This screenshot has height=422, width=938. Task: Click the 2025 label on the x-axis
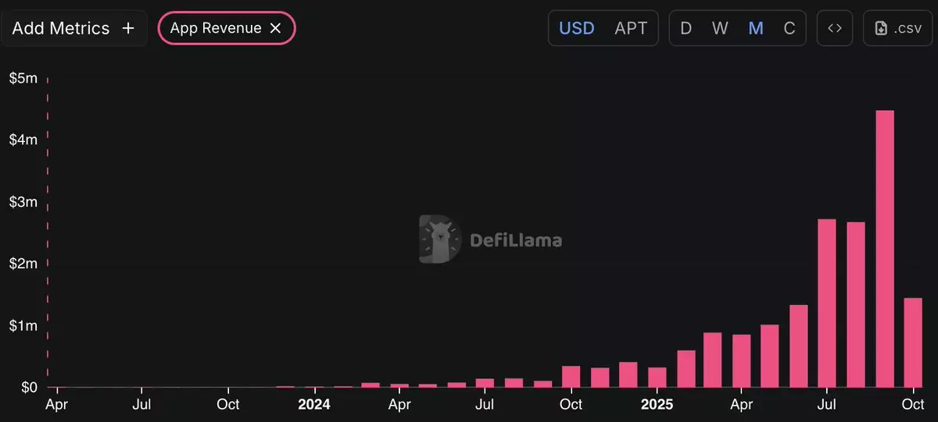657,404
